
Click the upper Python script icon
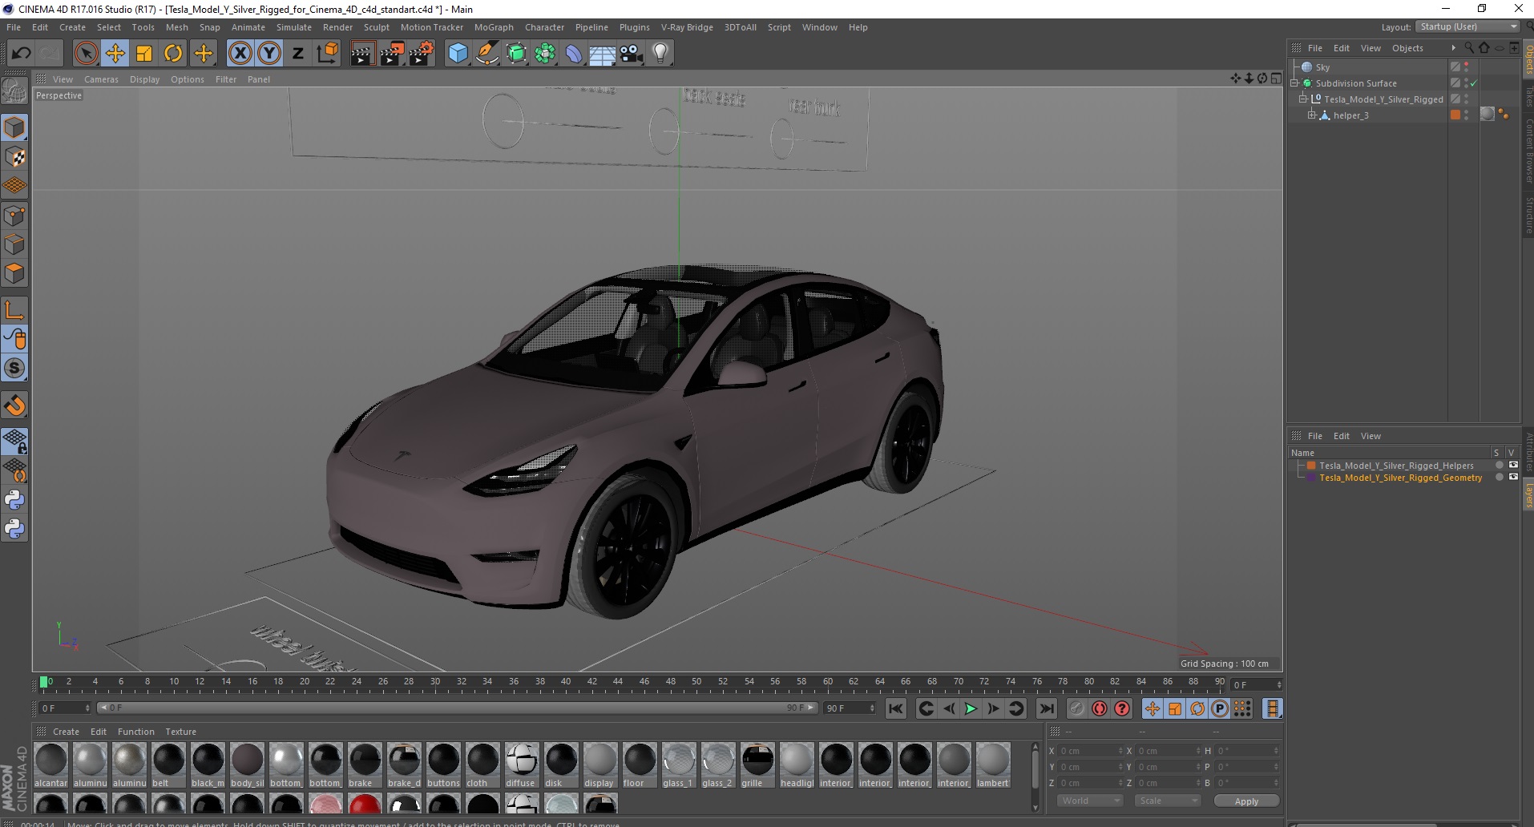(14, 500)
